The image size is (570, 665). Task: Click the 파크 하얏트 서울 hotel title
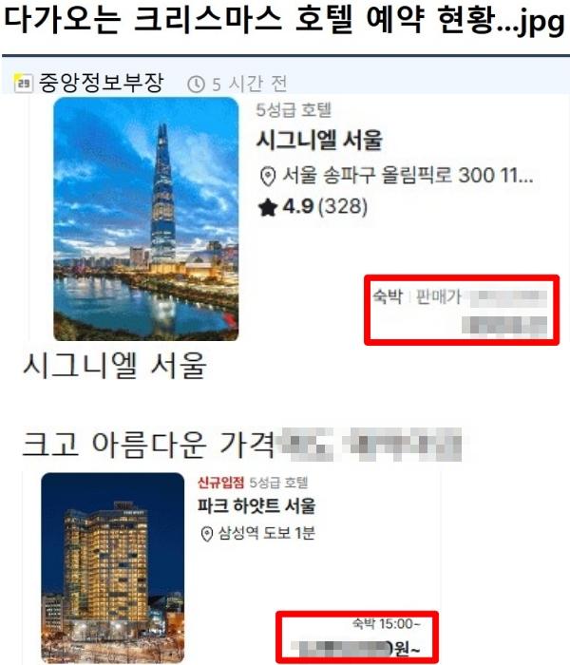tap(256, 506)
